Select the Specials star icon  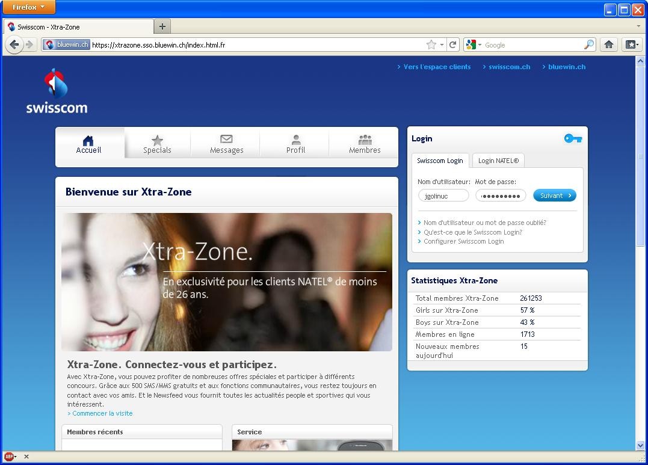point(156,139)
